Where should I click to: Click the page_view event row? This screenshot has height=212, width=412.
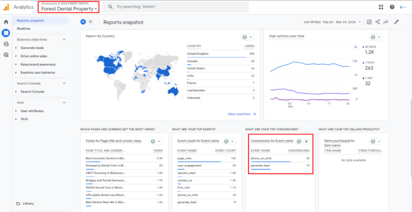(206, 158)
